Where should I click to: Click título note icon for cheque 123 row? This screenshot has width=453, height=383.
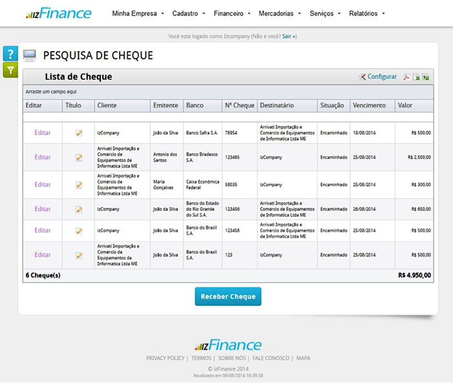[x=79, y=255]
